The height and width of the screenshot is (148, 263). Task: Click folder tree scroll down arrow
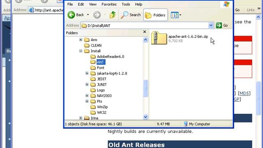point(145,117)
